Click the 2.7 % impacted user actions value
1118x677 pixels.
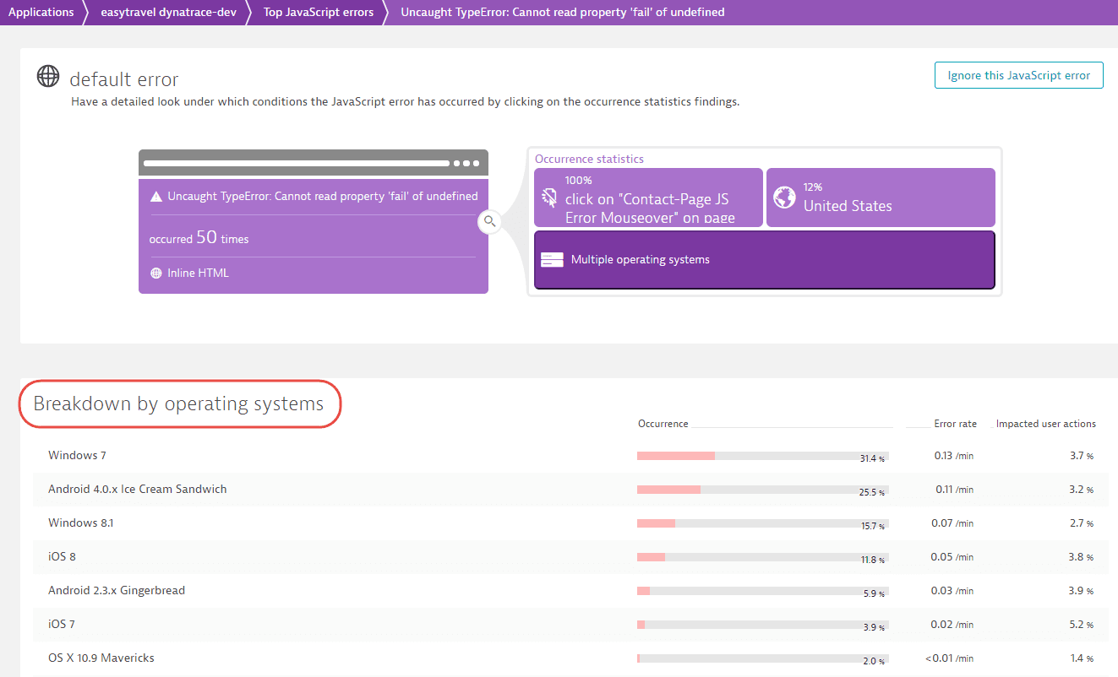pos(1082,523)
